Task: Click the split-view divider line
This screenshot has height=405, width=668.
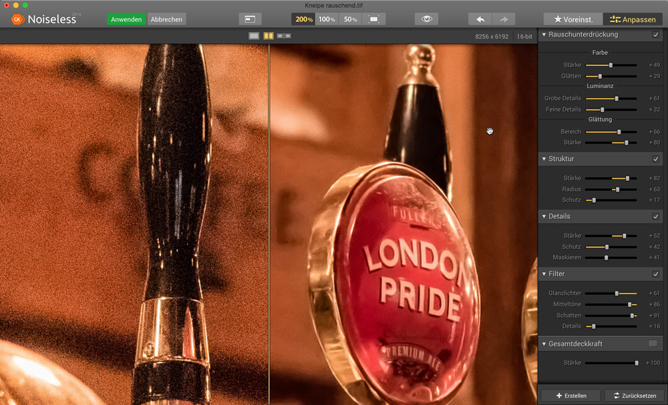Action: pos(269,224)
